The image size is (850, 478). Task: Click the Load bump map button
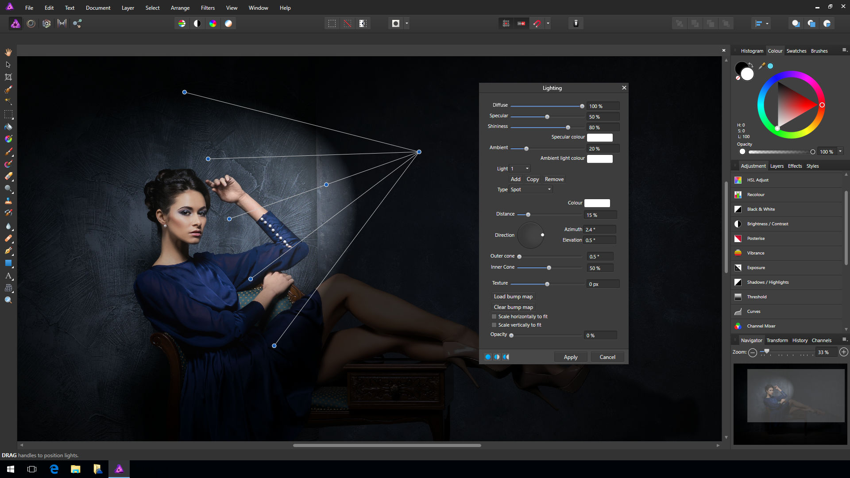[x=512, y=297]
